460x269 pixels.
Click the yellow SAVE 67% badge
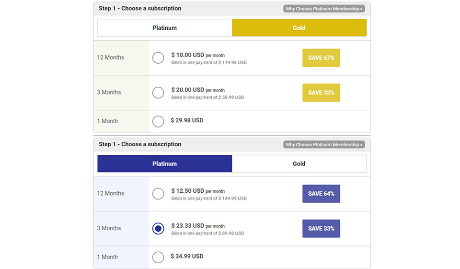pyautogui.click(x=321, y=58)
